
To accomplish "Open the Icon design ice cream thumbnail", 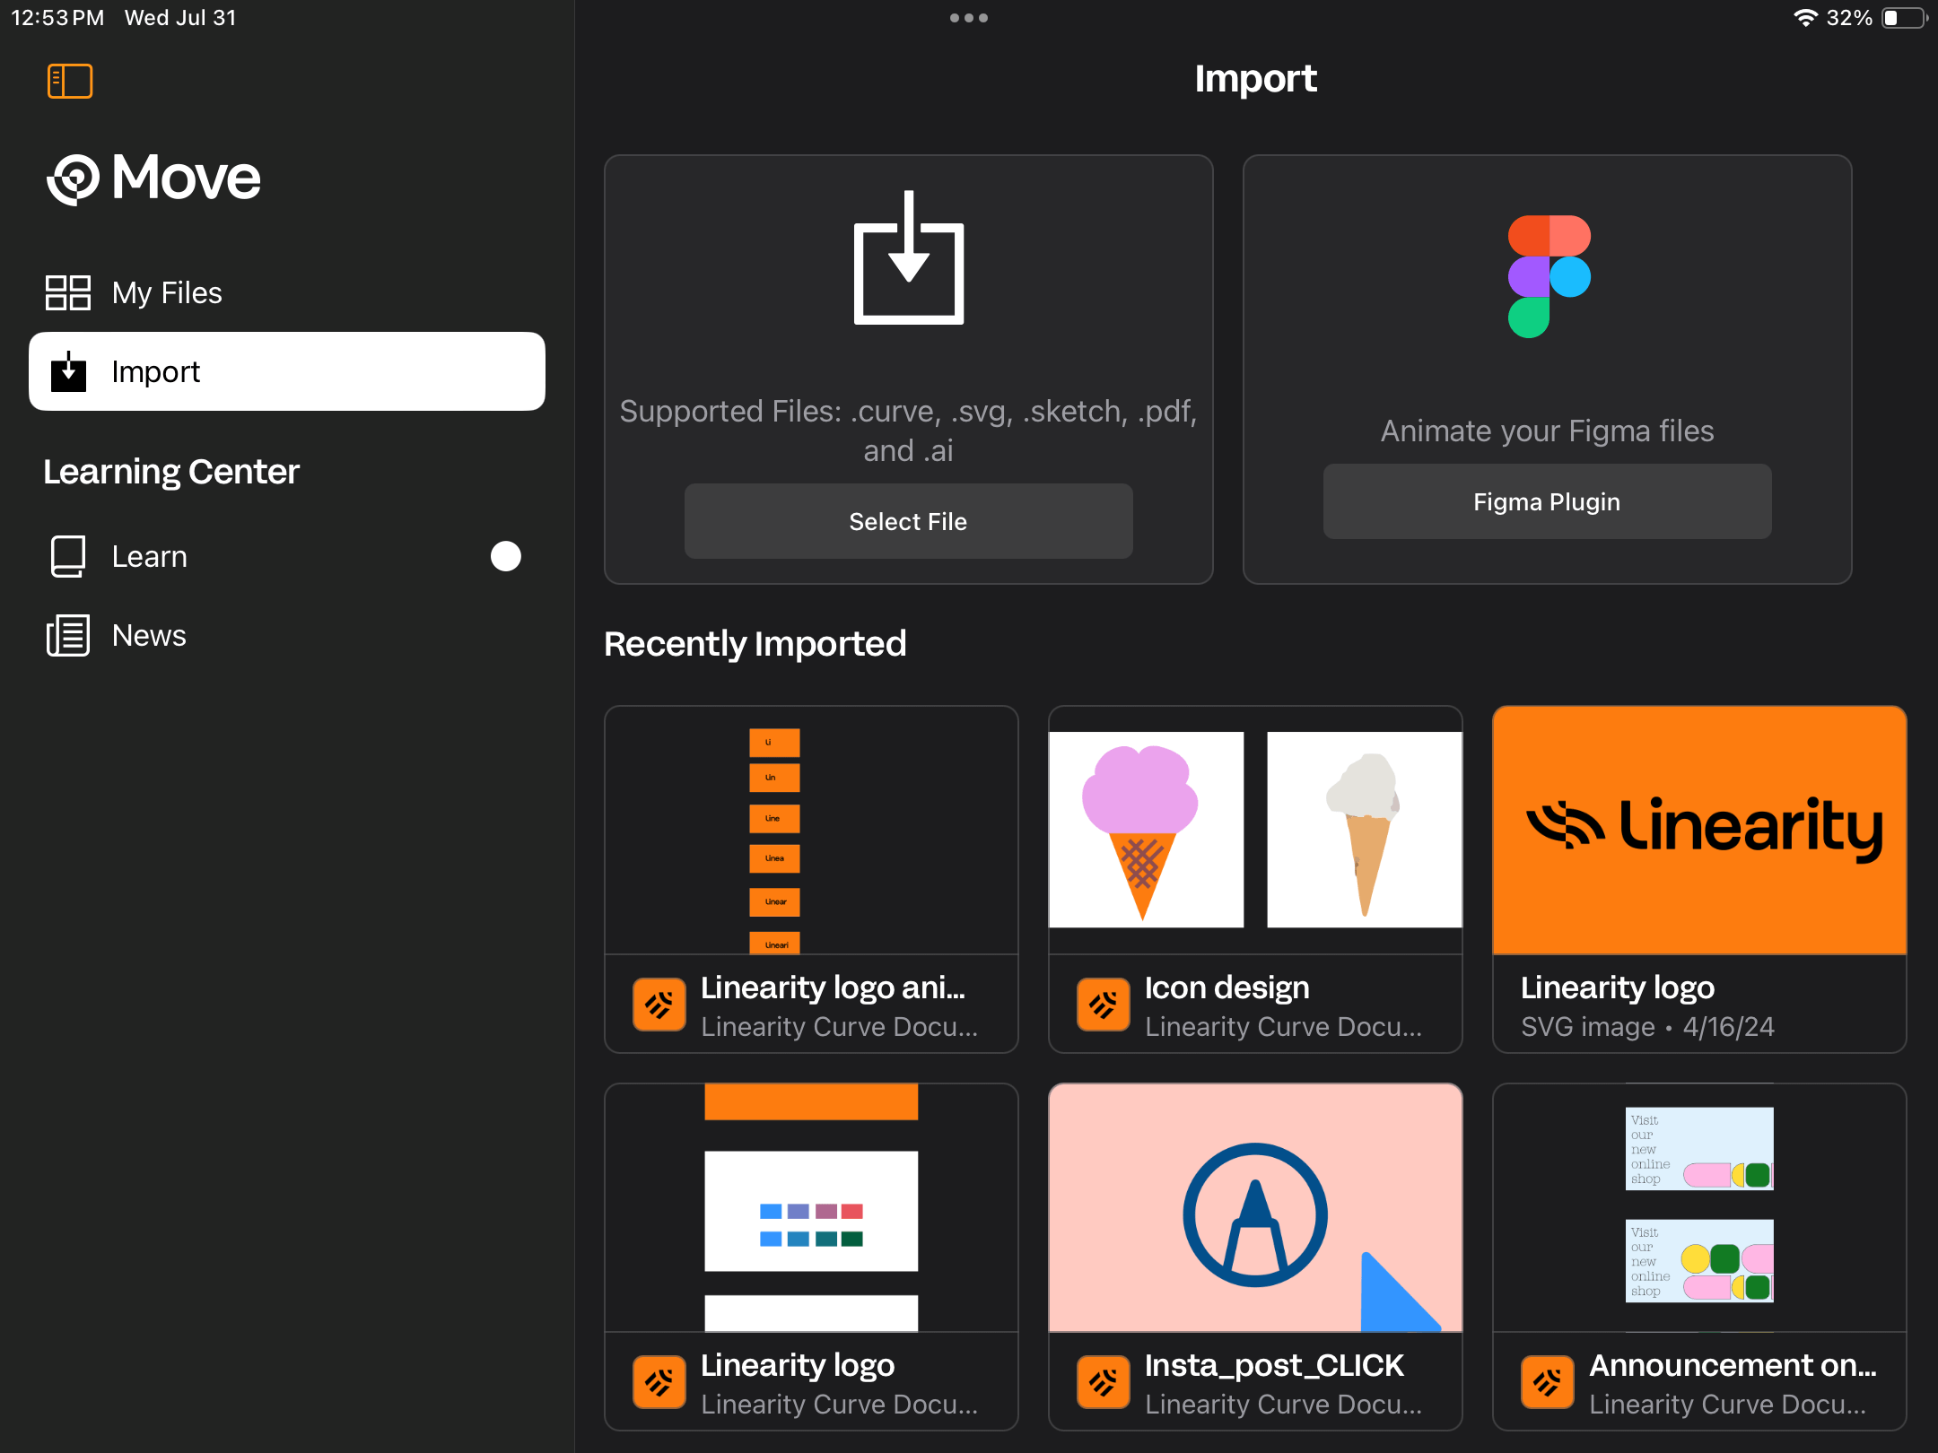I will point(1255,831).
